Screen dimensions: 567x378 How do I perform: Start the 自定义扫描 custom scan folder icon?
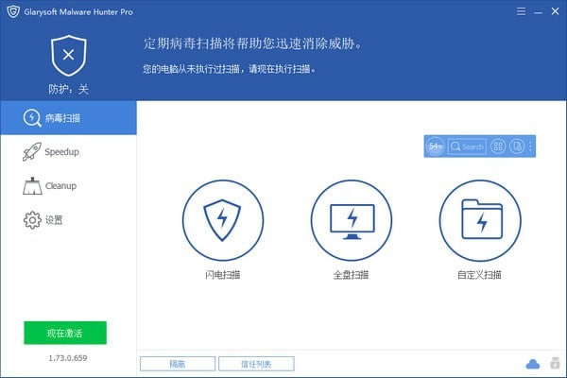(480, 220)
